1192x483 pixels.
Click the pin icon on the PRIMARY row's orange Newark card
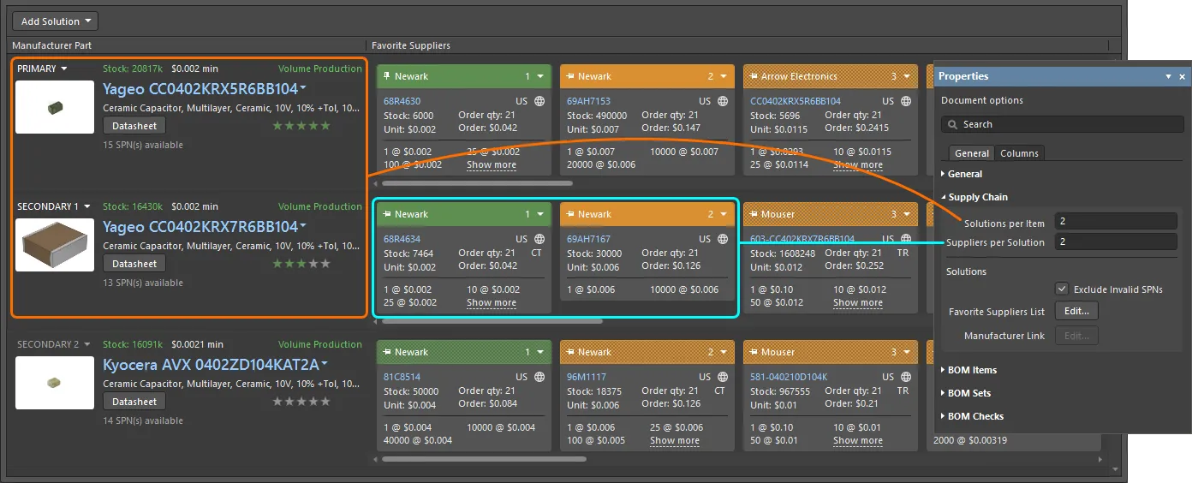click(570, 76)
